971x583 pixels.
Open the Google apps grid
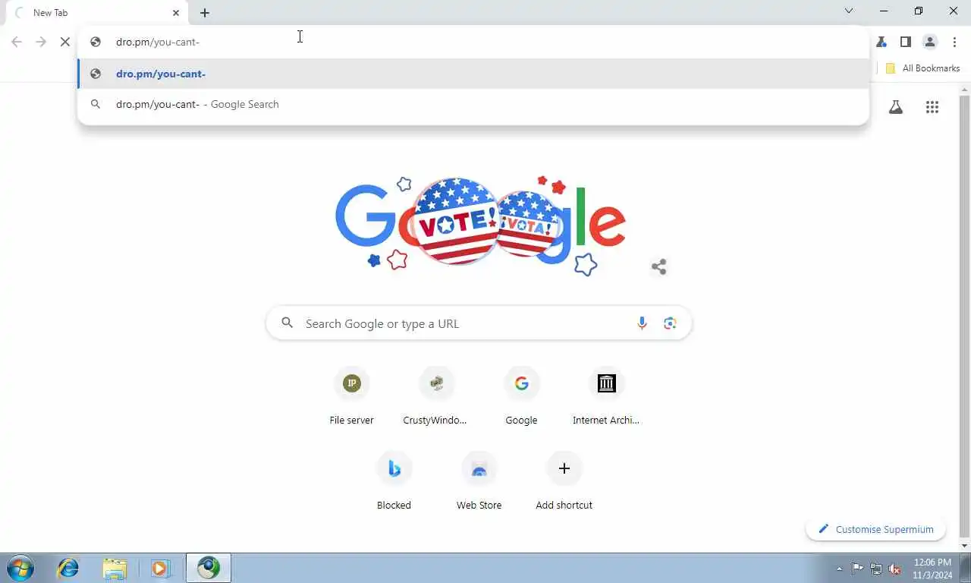932,107
